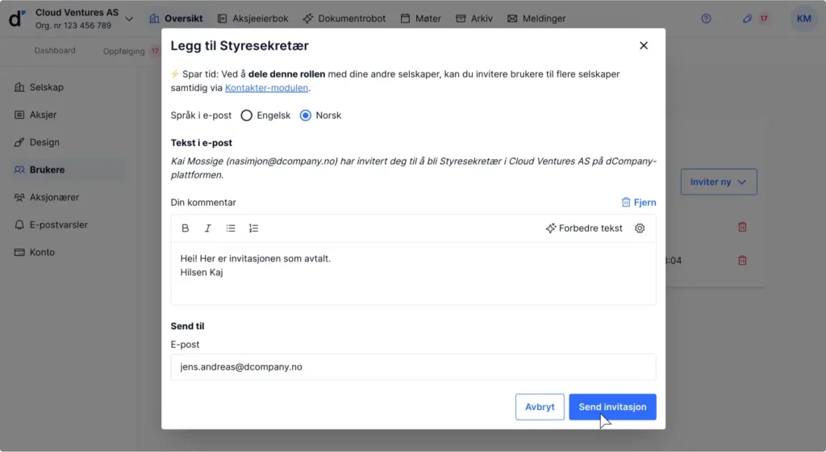Image resolution: width=826 pixels, height=452 pixels.
Task: Close the Legg til Styresekretær dialog
Action: (x=644, y=46)
